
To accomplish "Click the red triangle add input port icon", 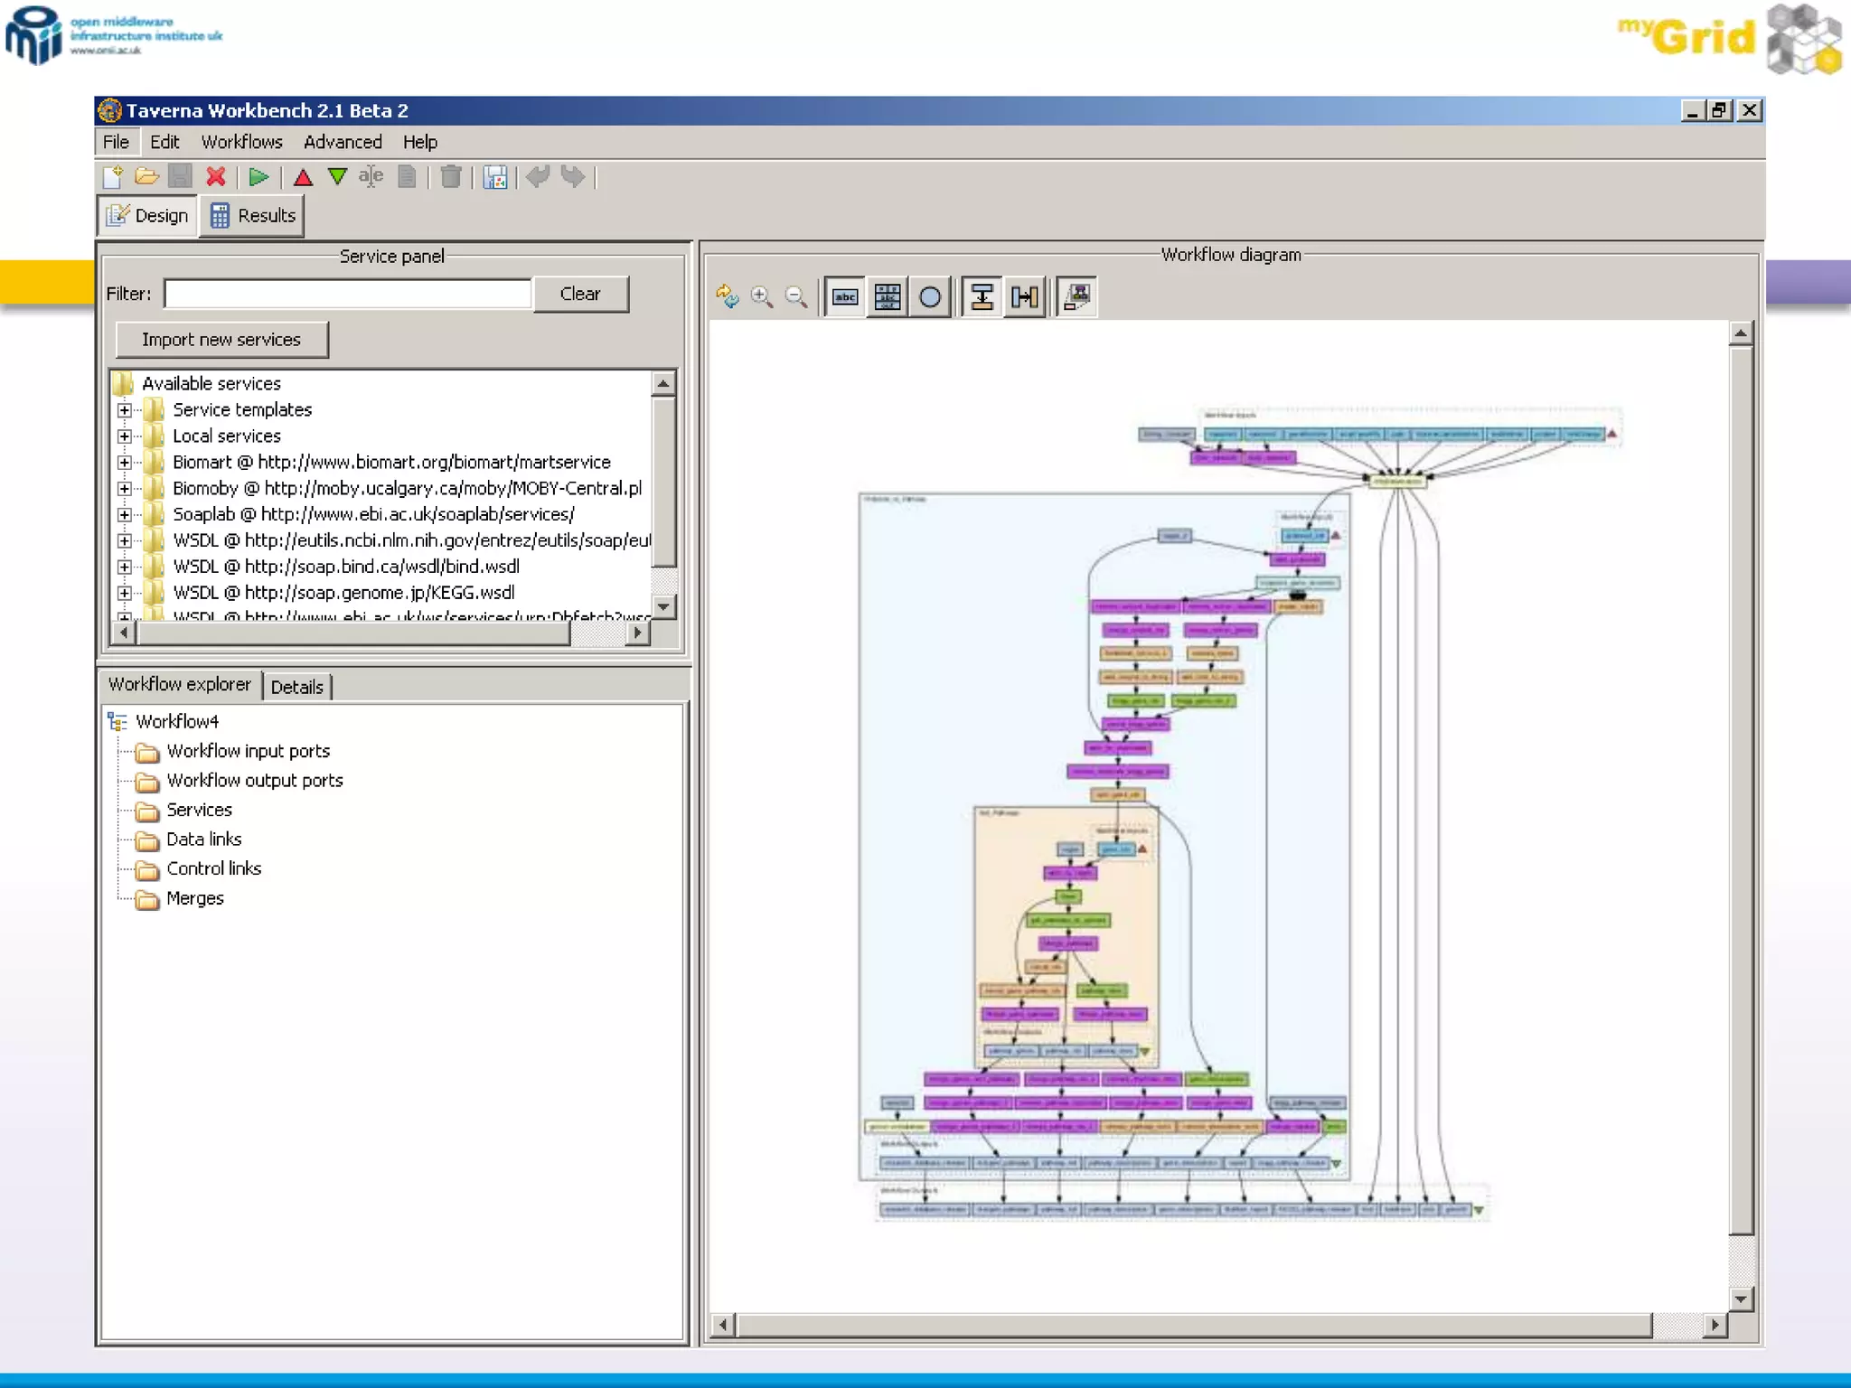I will point(303,177).
